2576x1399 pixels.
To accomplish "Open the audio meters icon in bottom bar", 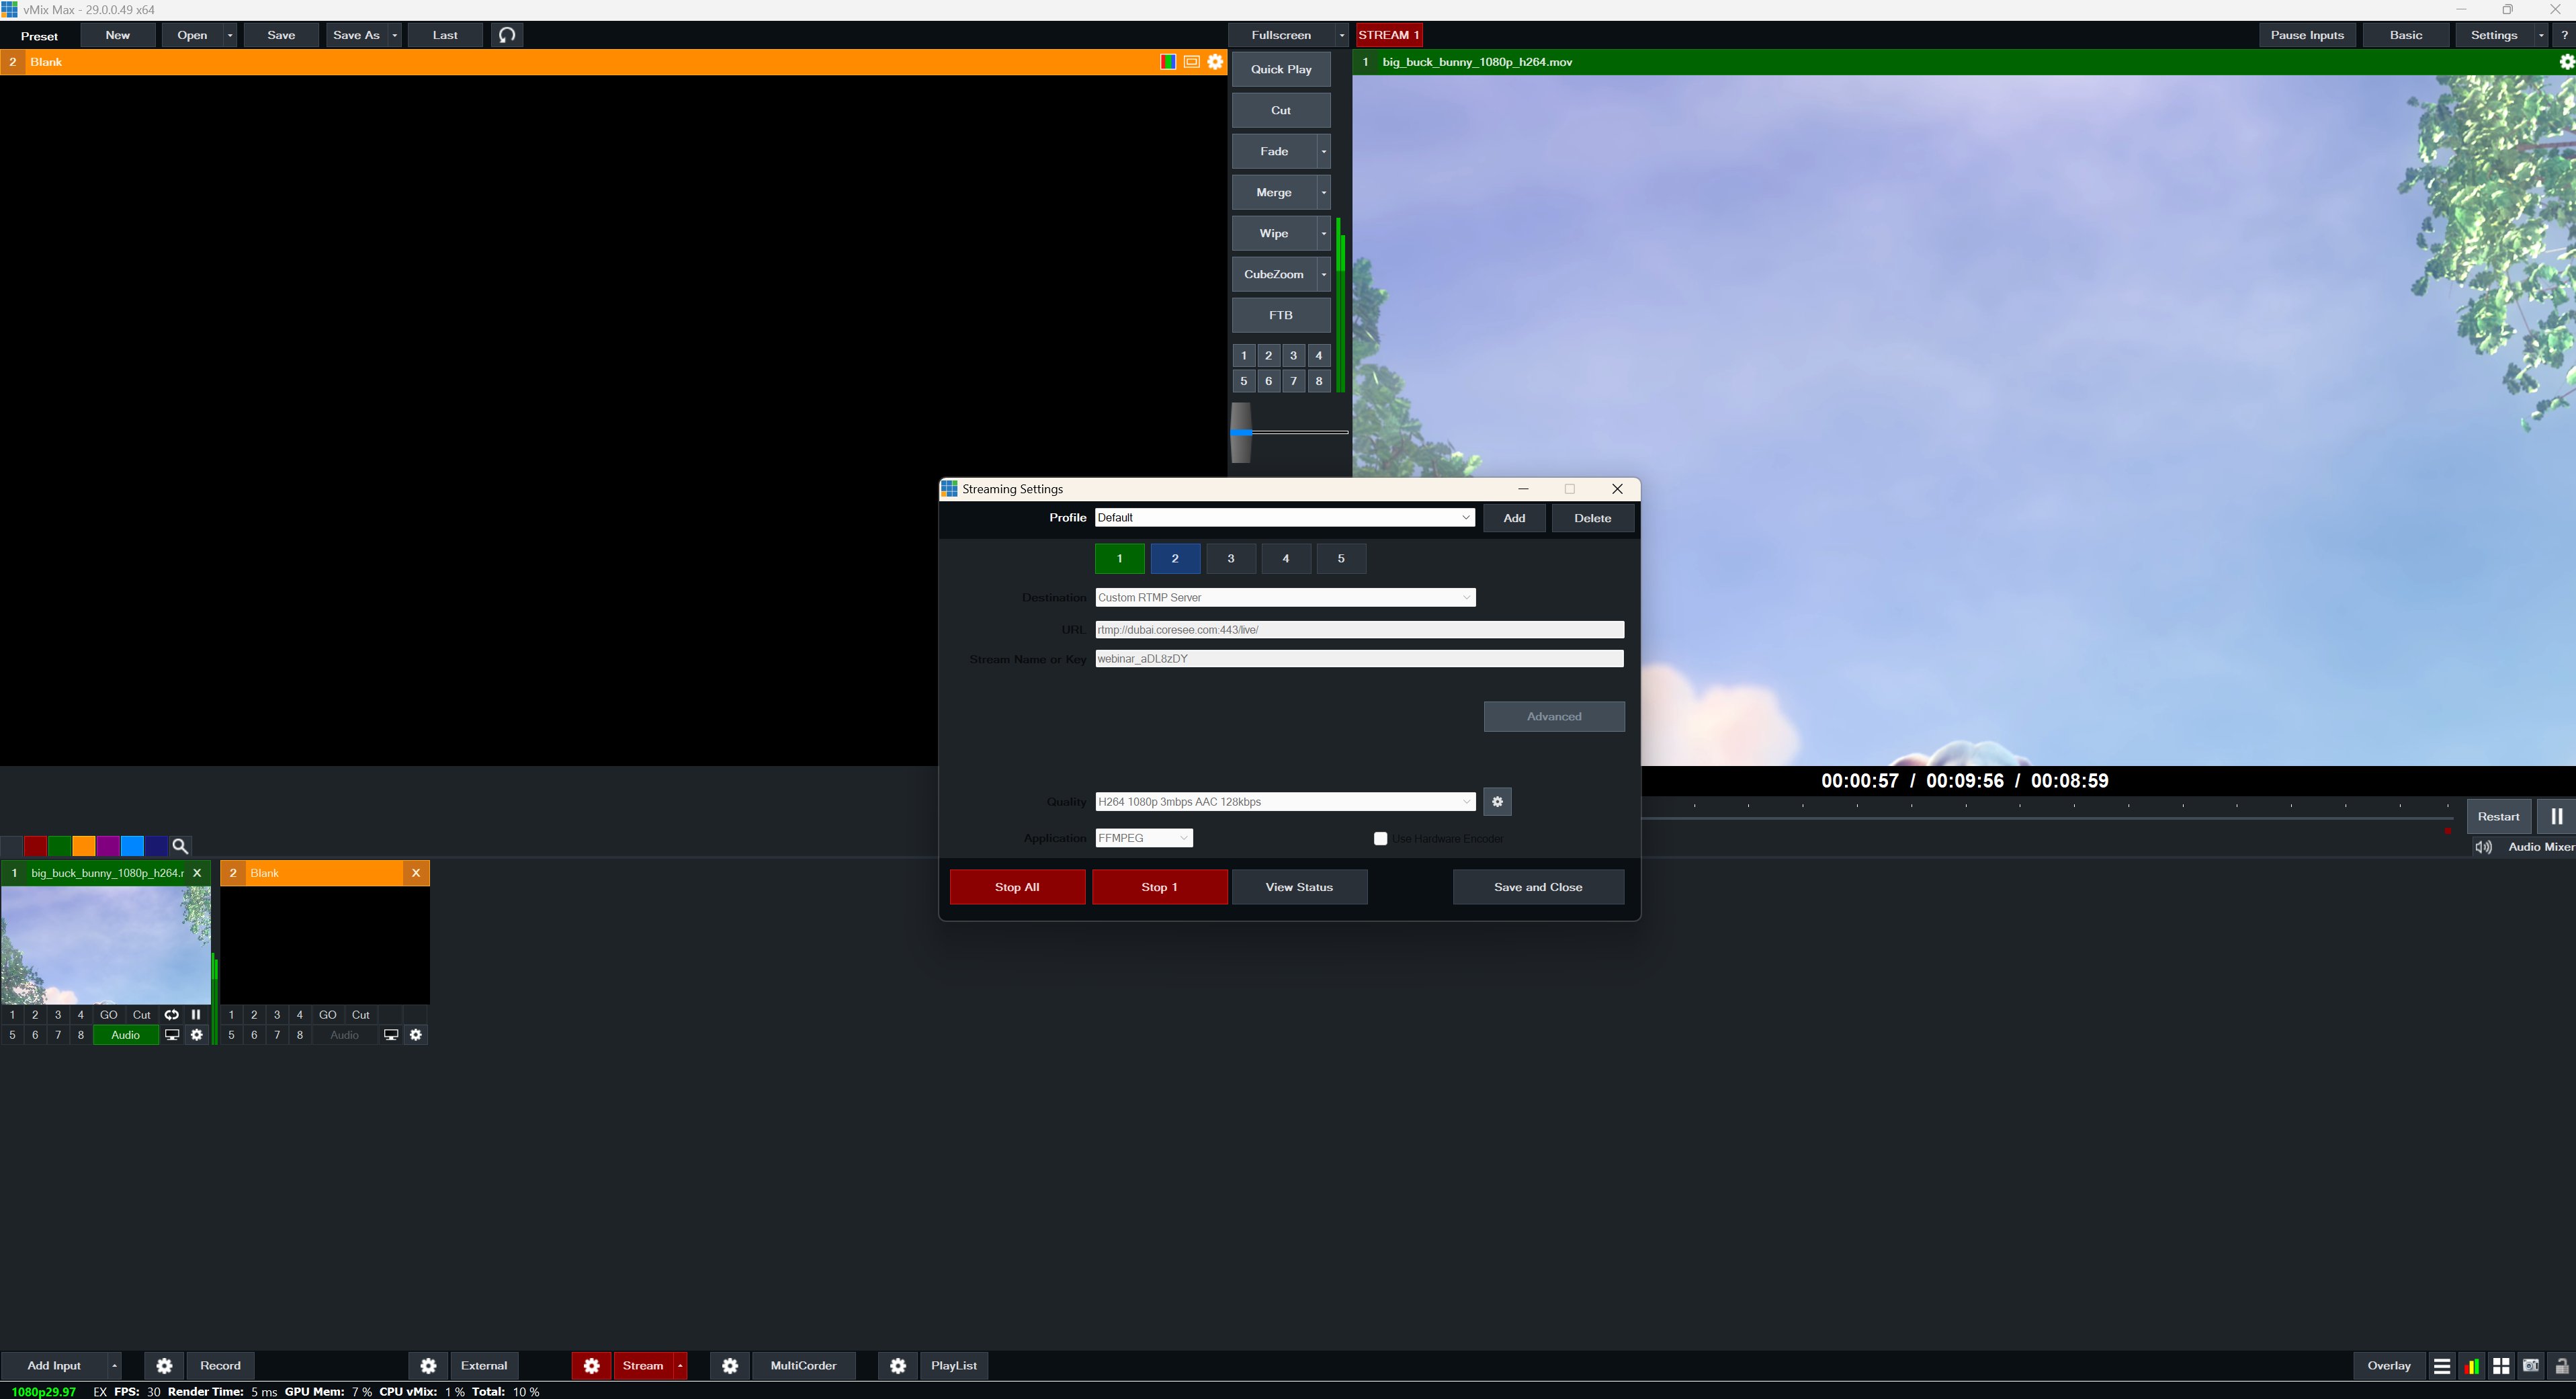I will pyautogui.click(x=2472, y=1366).
